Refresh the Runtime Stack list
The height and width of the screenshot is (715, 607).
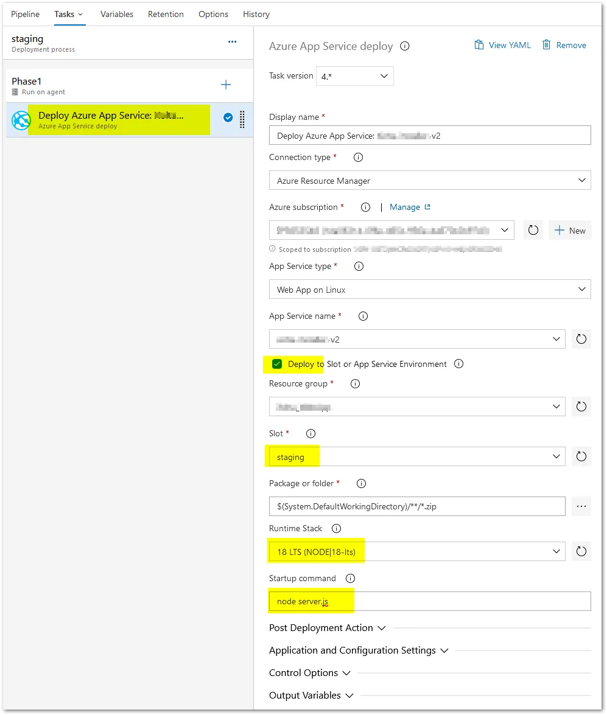click(x=581, y=551)
